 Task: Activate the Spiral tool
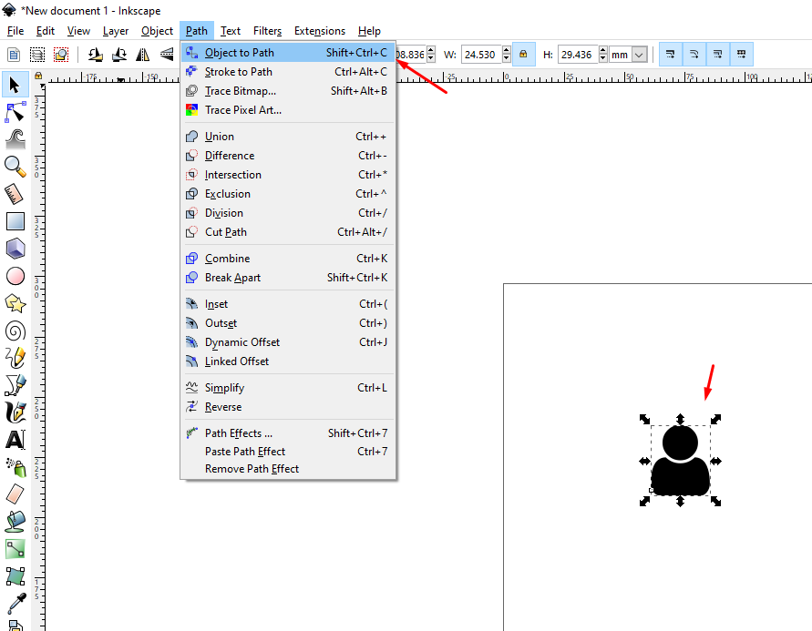coord(15,331)
